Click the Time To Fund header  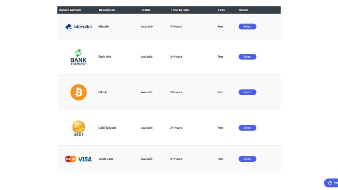point(180,10)
